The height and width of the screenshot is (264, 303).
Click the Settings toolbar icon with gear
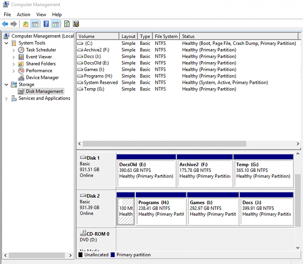pos(76,24)
